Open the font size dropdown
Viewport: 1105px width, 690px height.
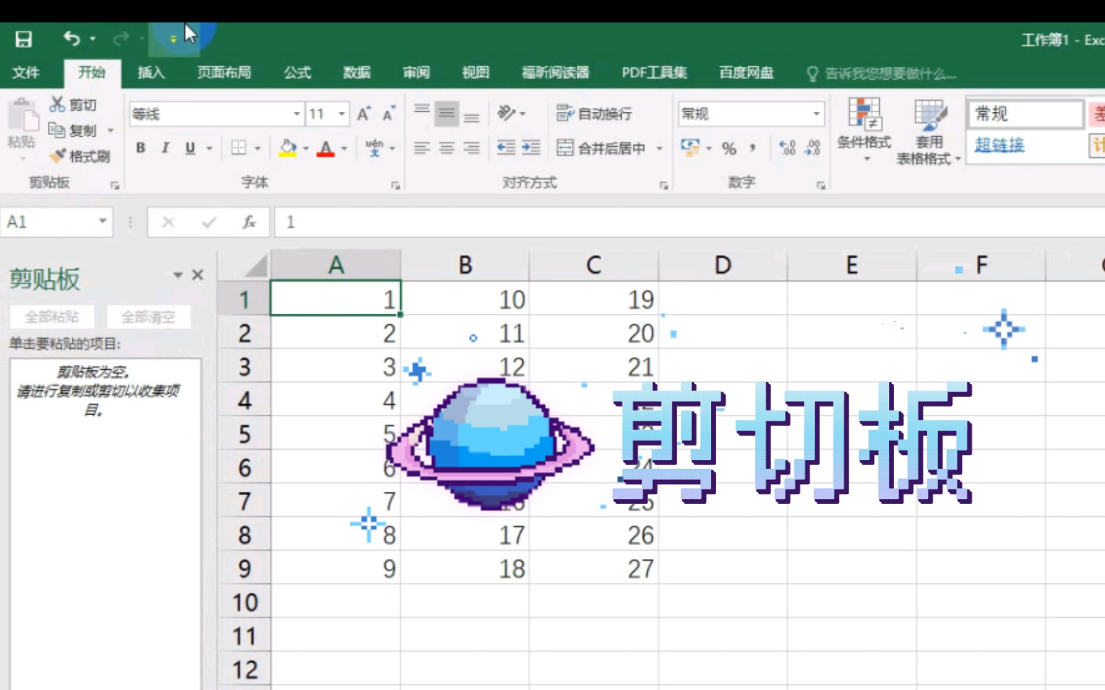(343, 114)
